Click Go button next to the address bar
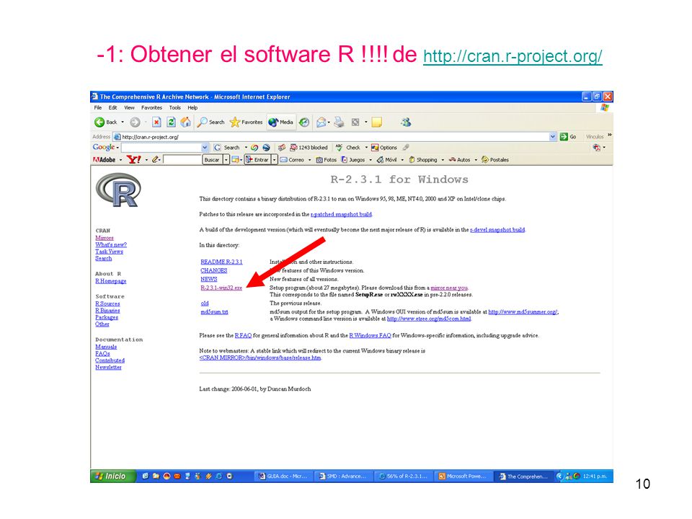 [x=568, y=137]
